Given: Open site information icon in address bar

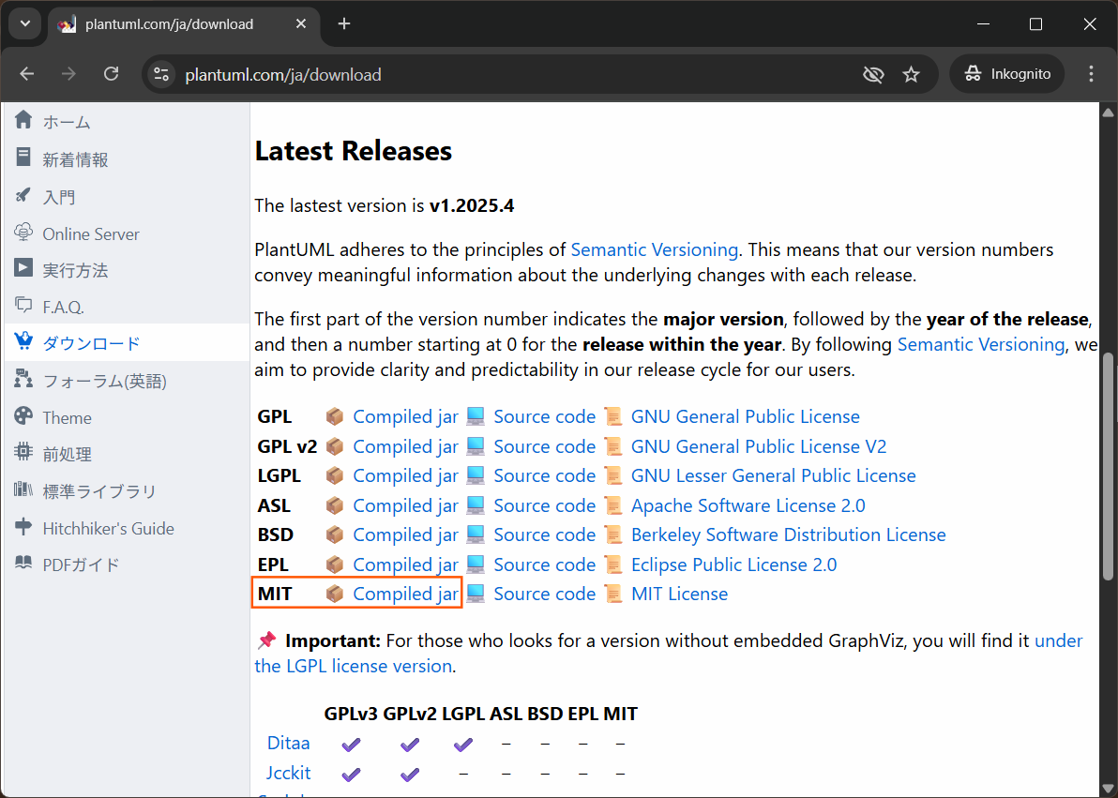Looking at the screenshot, I should [x=162, y=74].
